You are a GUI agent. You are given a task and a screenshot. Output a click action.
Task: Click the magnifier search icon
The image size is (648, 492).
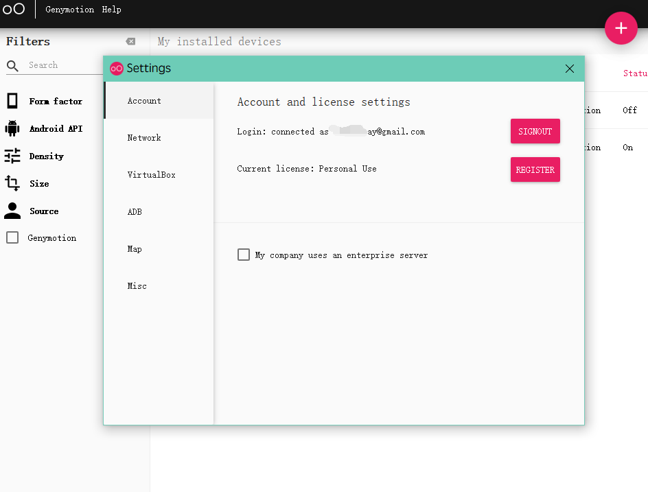(x=12, y=66)
